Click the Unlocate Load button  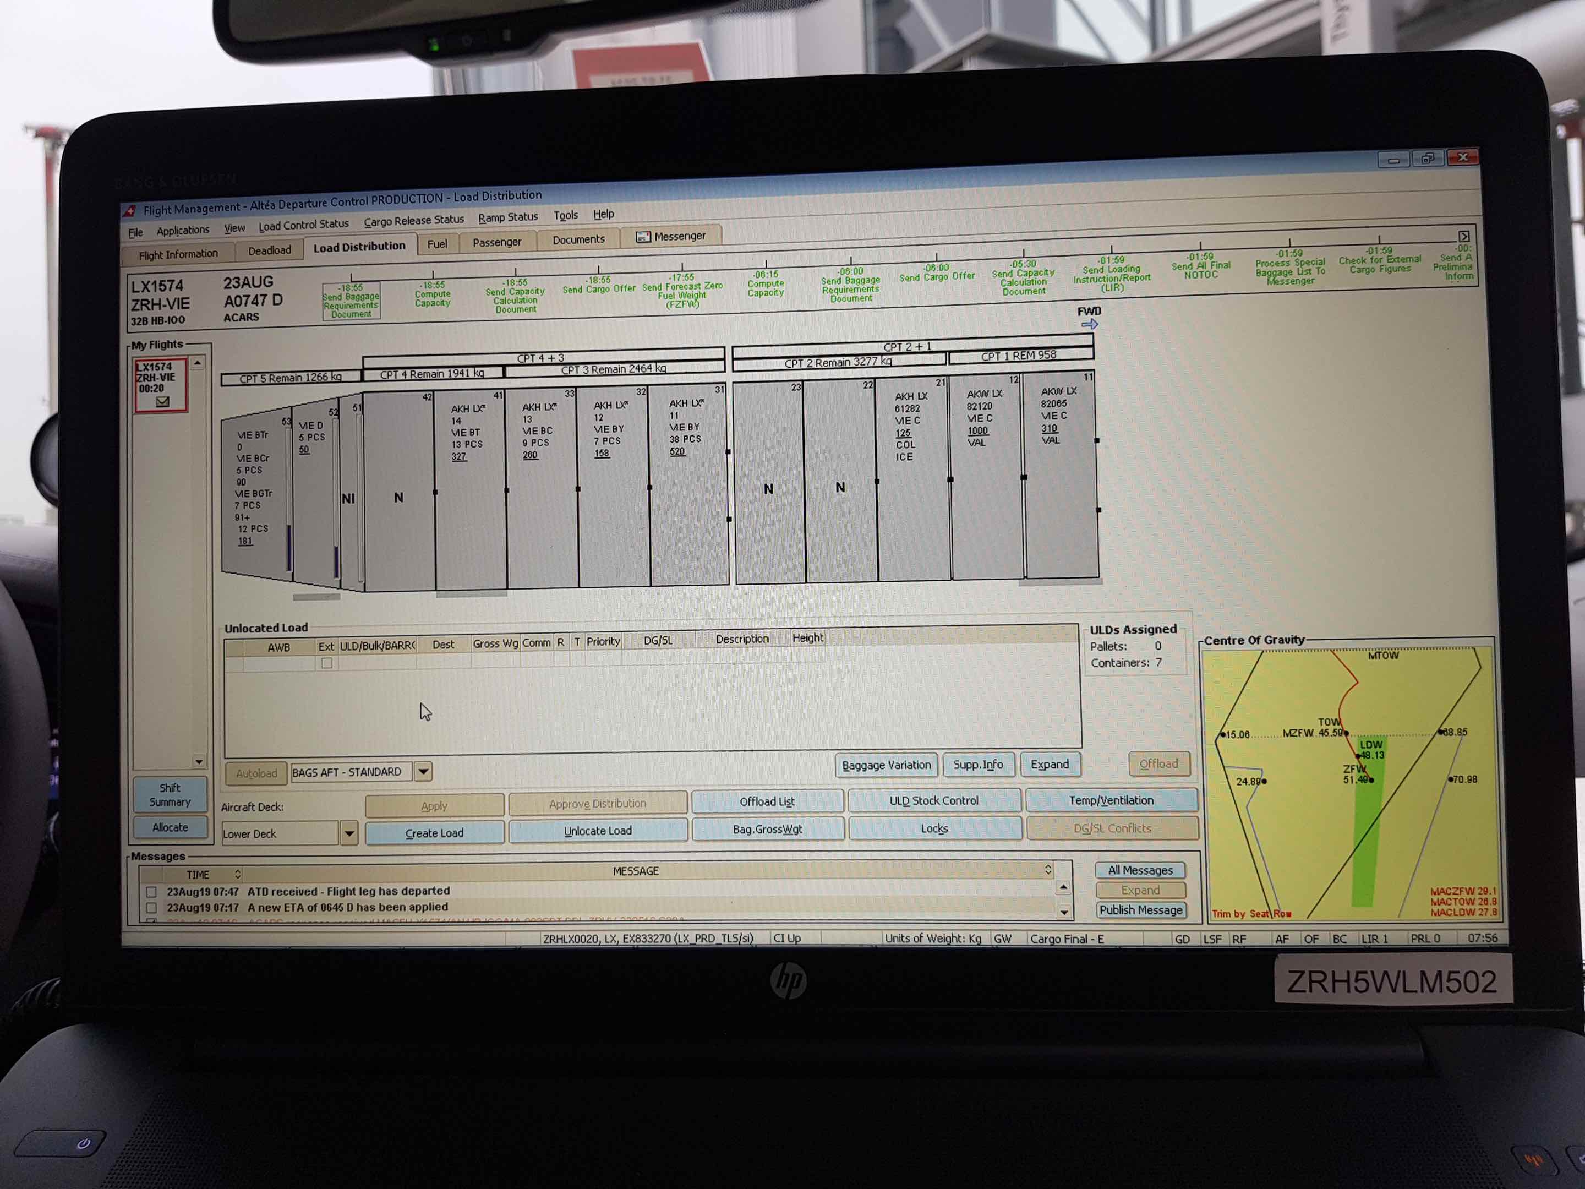(598, 831)
